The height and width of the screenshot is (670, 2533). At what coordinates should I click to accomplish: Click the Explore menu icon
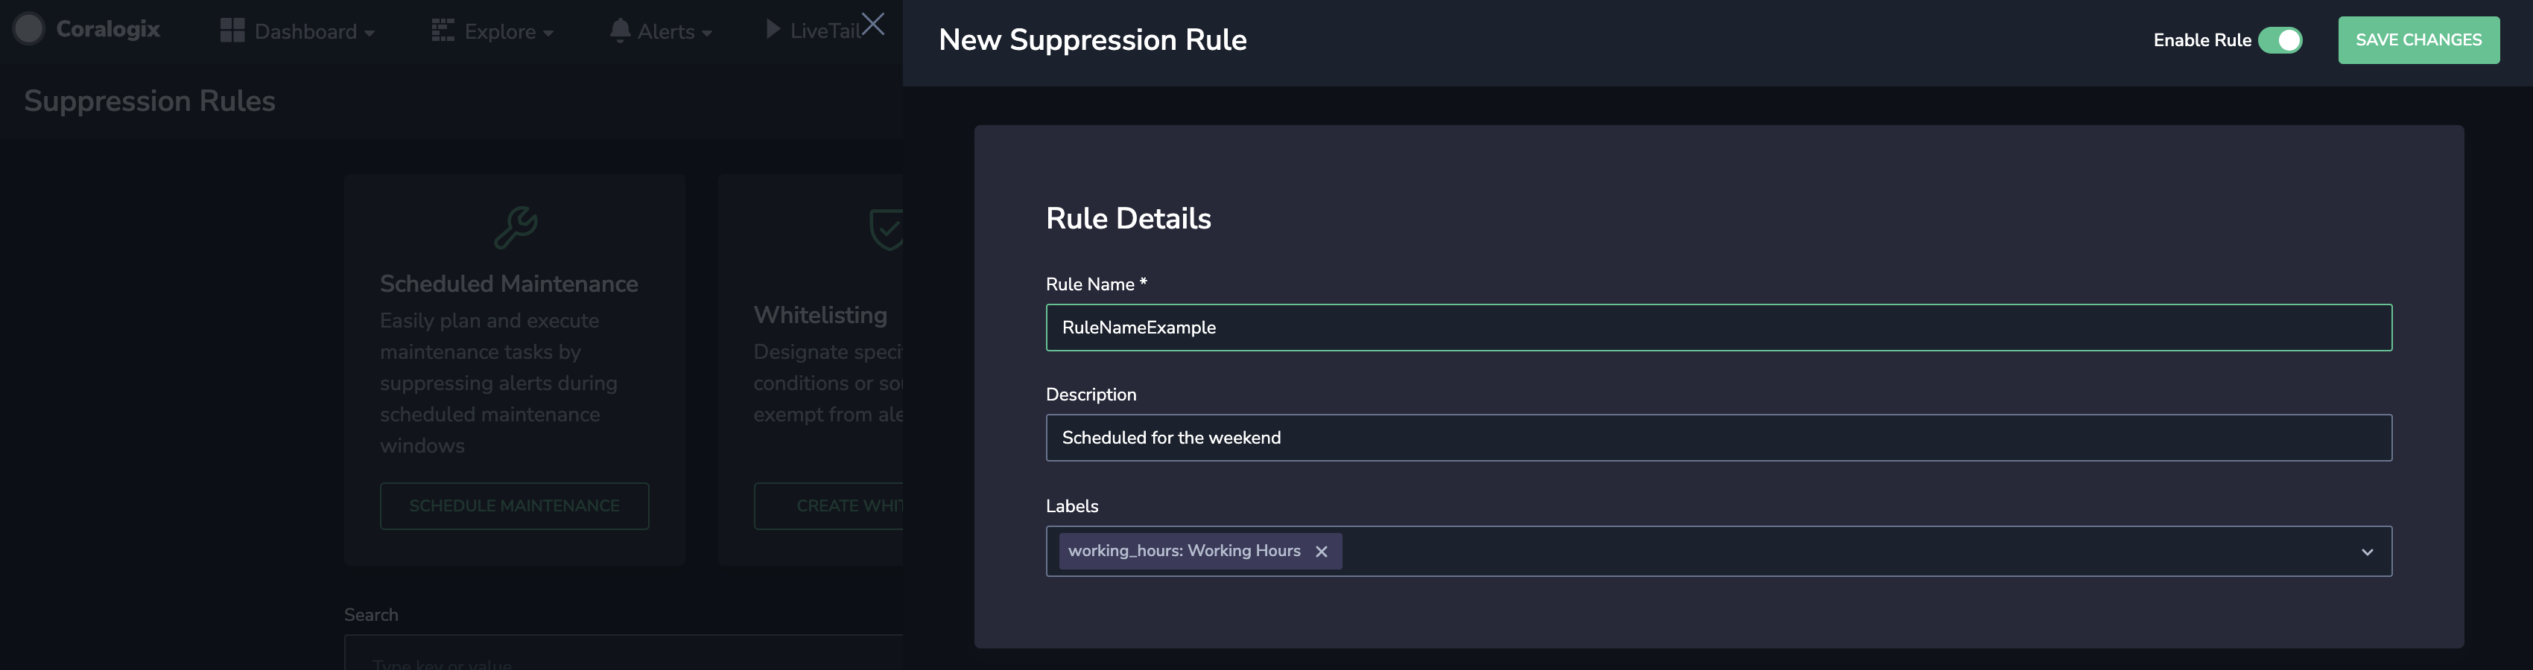pos(443,31)
